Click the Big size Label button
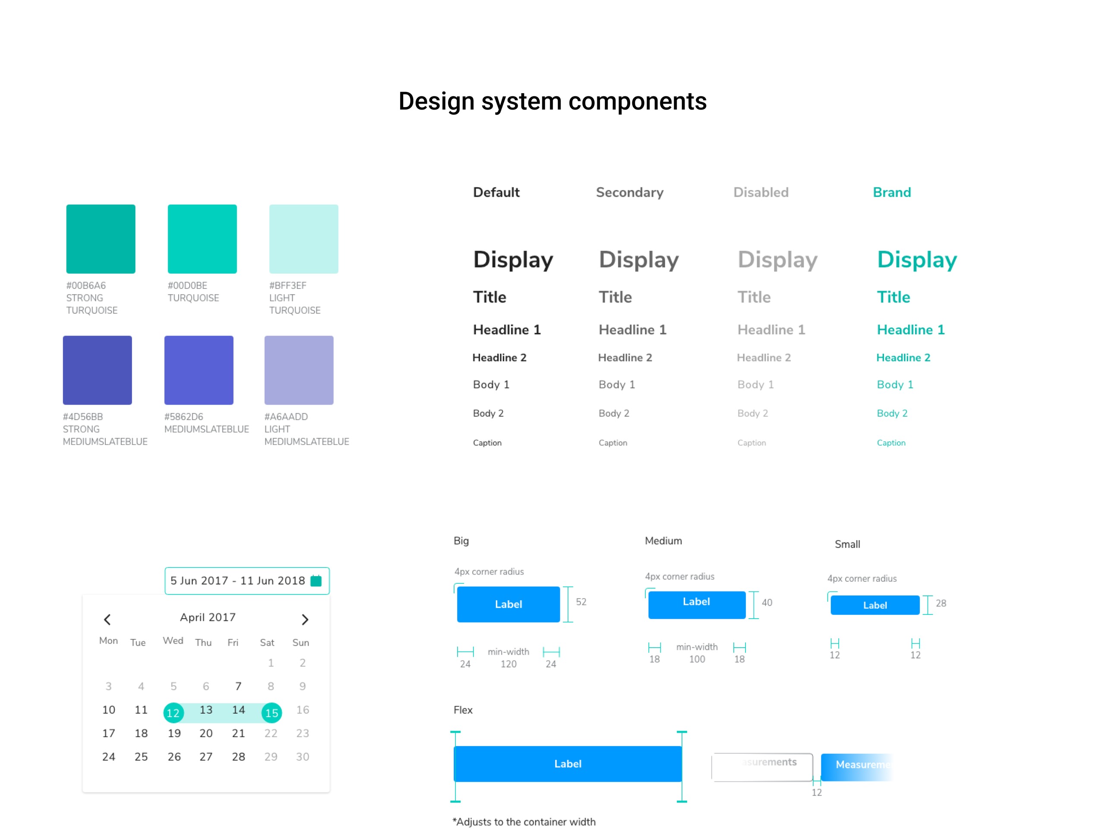This screenshot has height=829, width=1105. (x=508, y=604)
